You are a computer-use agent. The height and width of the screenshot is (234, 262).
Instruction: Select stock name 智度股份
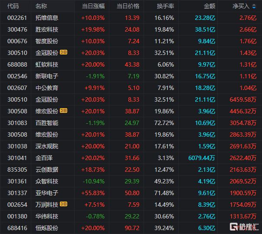(x=47, y=41)
